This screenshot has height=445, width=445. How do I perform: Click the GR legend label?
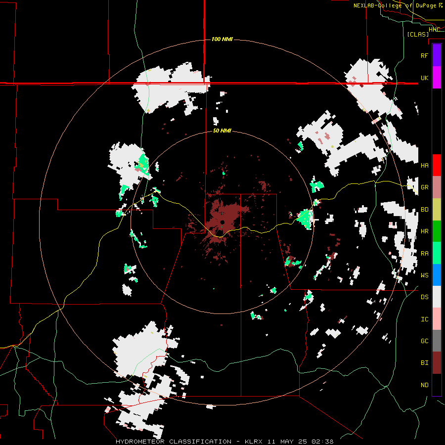coord(425,187)
